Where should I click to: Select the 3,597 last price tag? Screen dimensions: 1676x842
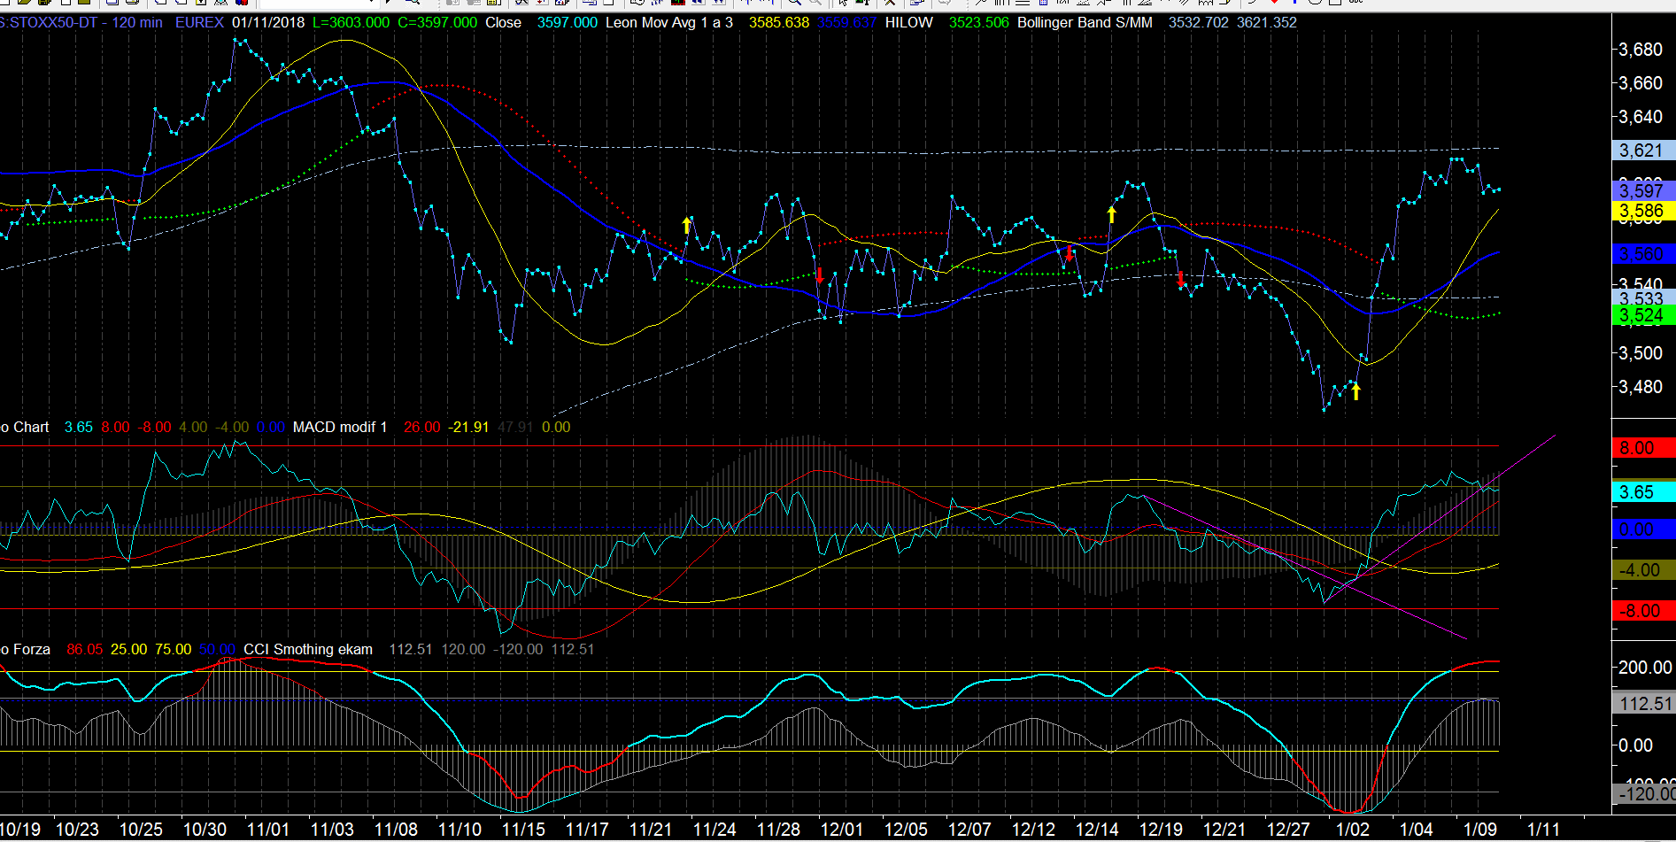[1644, 190]
